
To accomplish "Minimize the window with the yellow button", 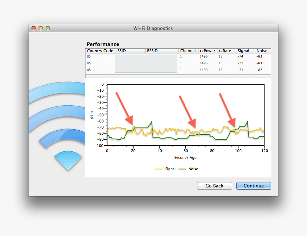I will coord(41,28).
